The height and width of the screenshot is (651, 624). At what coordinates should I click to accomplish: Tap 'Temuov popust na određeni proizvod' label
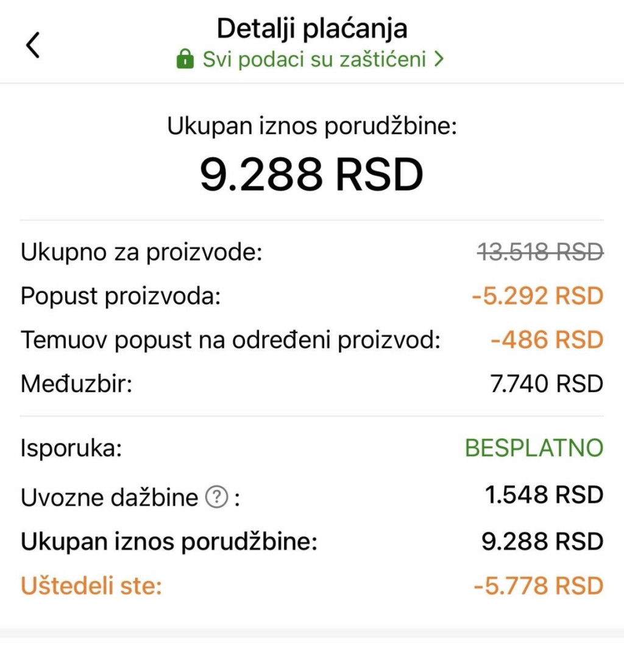coord(230,340)
